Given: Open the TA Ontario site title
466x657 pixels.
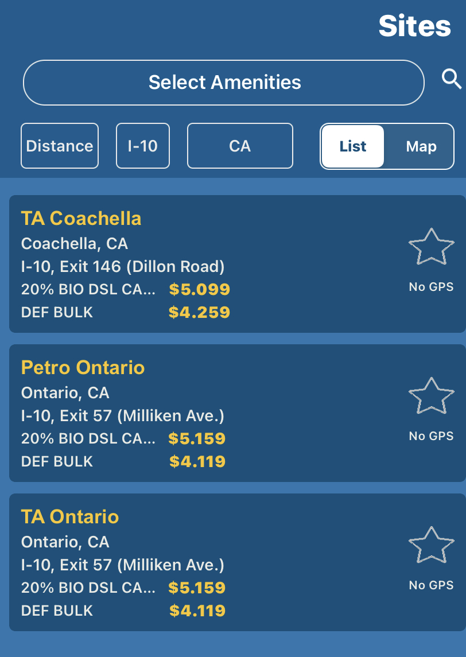Looking at the screenshot, I should point(70,516).
